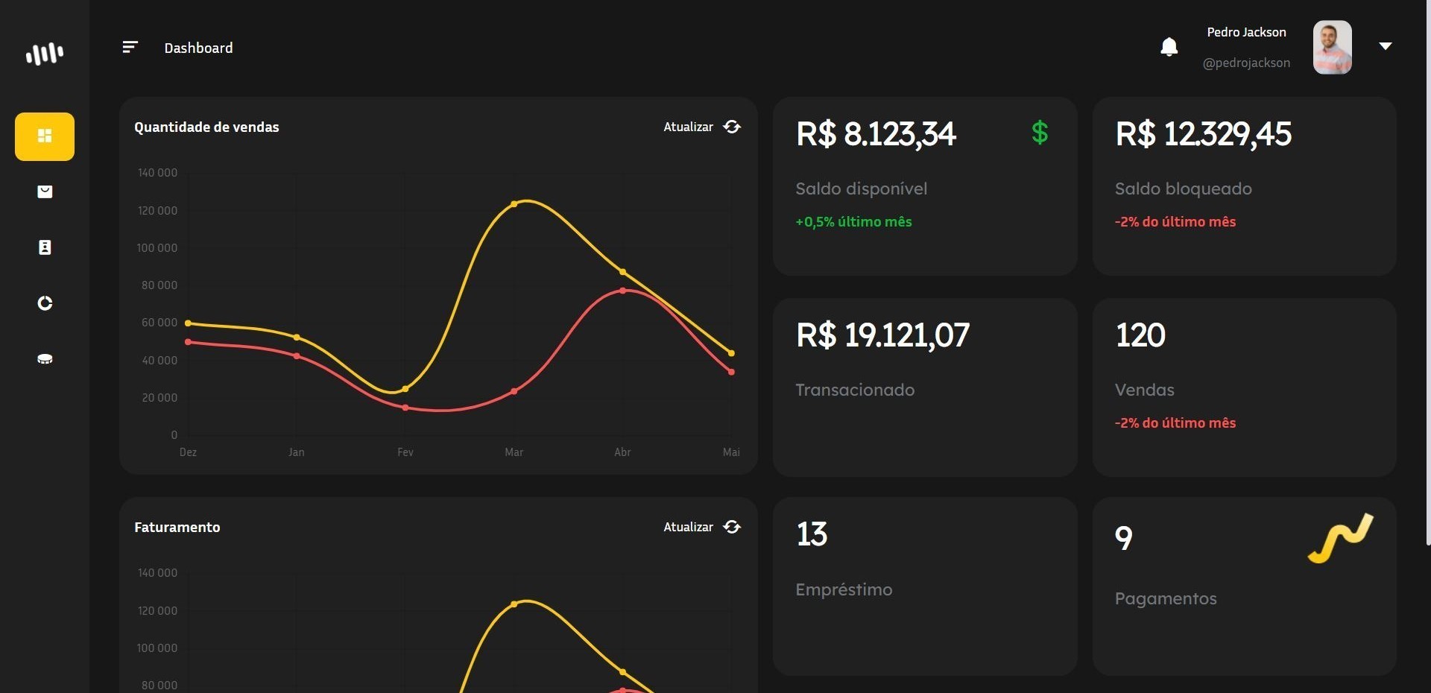Viewport: 1431px width, 693px height.
Task: Click yellow Mai data point in sales chart
Action: pos(732,353)
